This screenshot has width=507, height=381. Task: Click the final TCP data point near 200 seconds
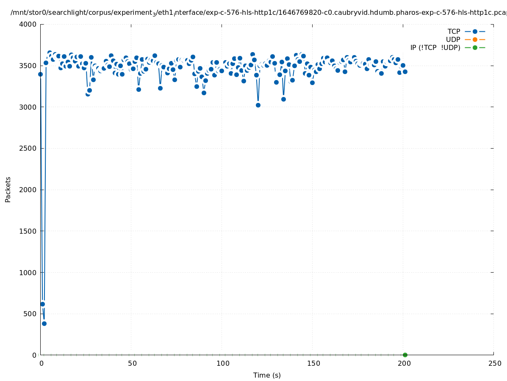click(405, 72)
